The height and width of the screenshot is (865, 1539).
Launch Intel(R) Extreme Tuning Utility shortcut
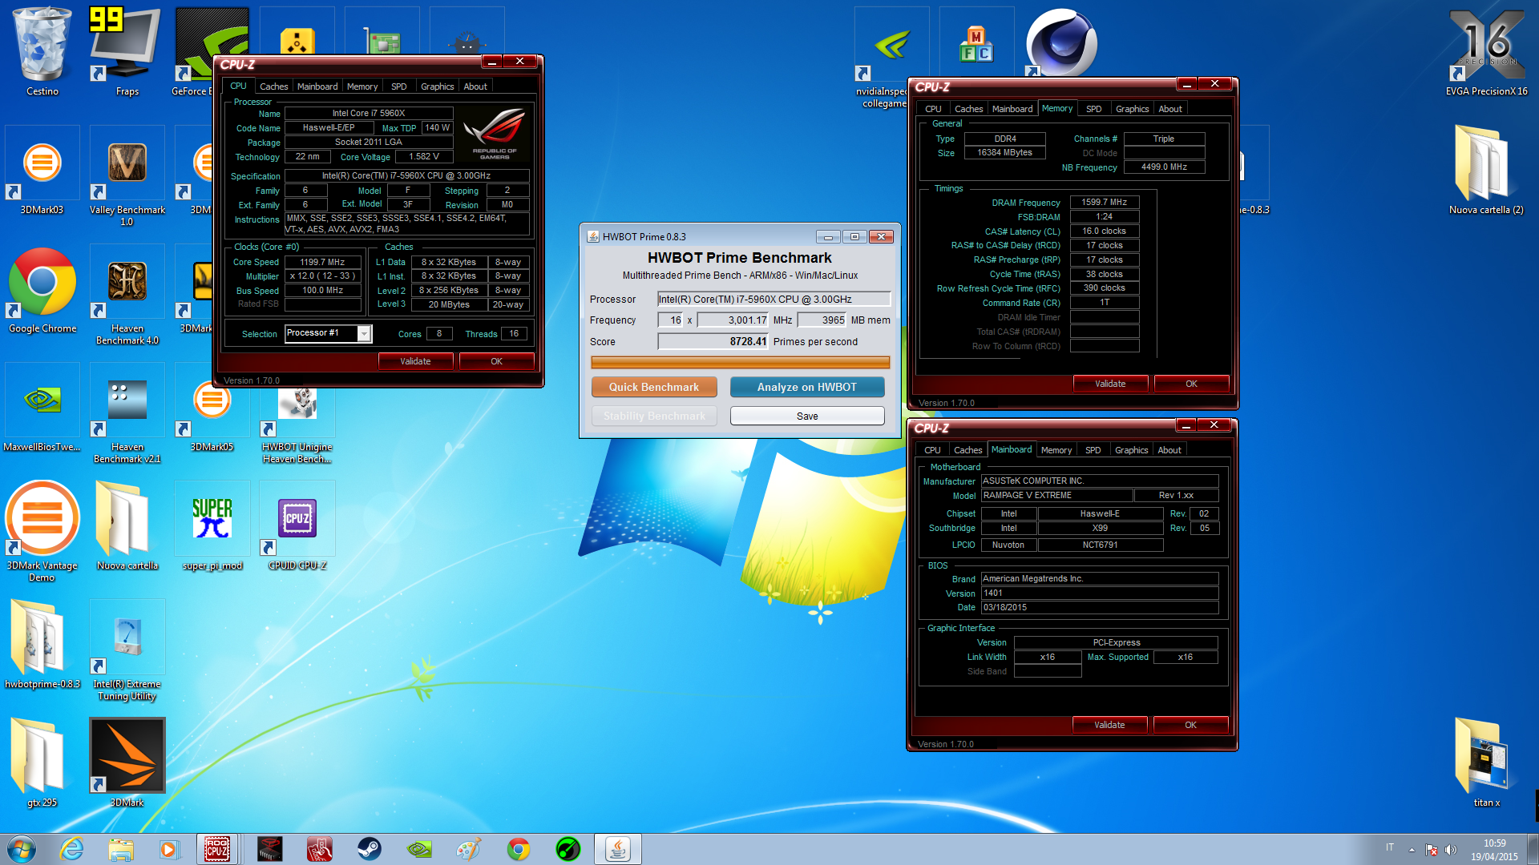pos(127,650)
